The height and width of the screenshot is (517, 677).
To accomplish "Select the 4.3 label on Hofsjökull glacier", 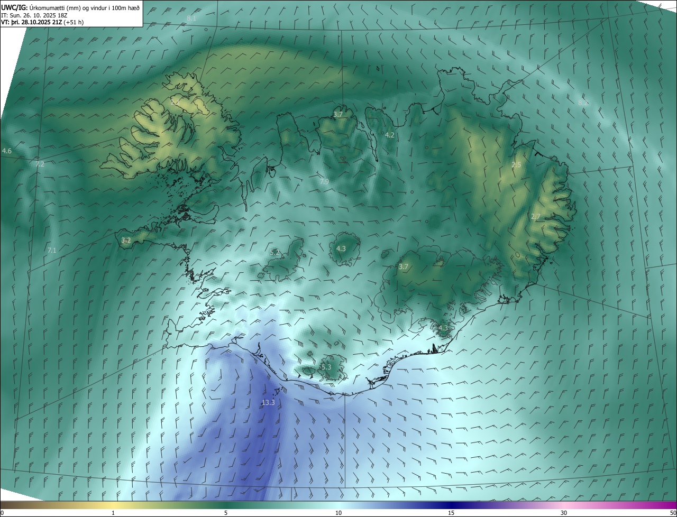I will tap(341, 248).
